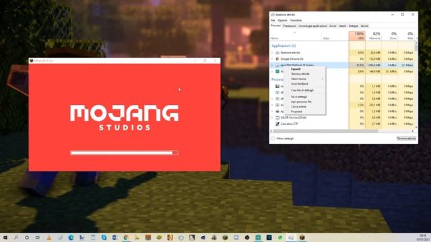
Task: Open the Windows Start menu
Action: pos(5,237)
